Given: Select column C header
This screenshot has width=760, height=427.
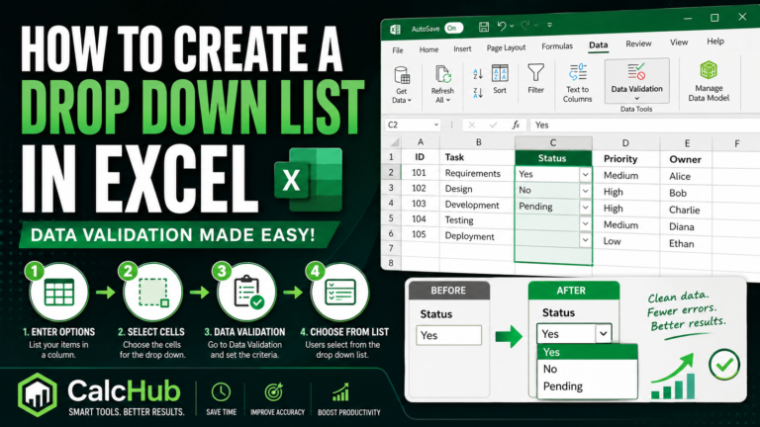Looking at the screenshot, I should pos(553,142).
